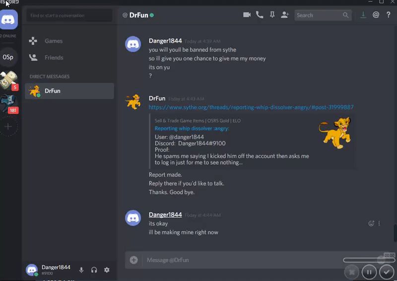Click the Danger1844 username on the top message
The width and height of the screenshot is (397, 281).
(165, 41)
